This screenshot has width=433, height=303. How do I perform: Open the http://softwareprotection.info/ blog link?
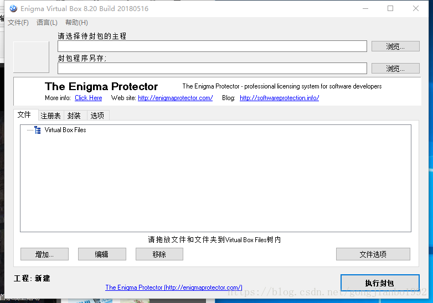tap(280, 98)
